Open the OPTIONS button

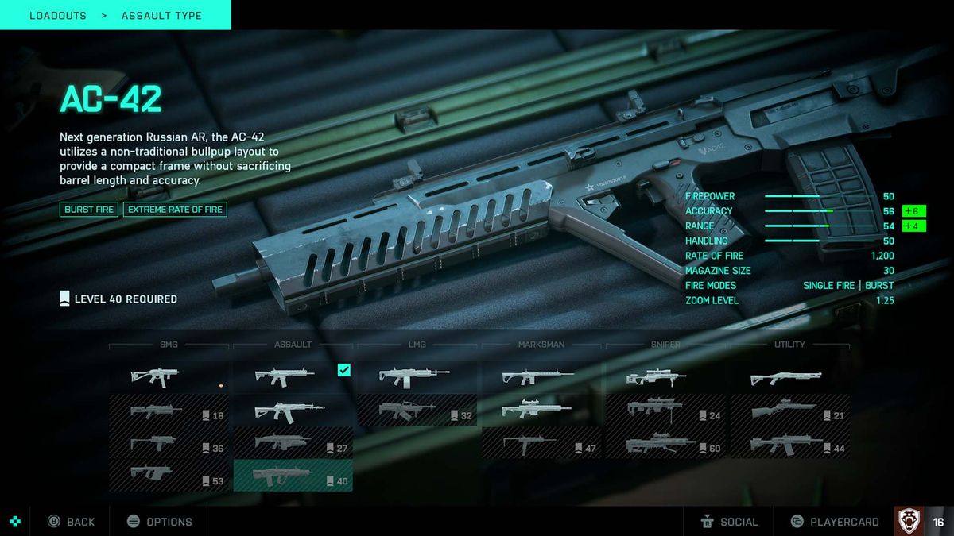(x=159, y=522)
